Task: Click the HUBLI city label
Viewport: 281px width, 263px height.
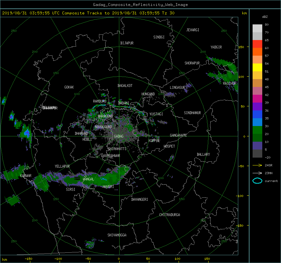Action: point(87,139)
